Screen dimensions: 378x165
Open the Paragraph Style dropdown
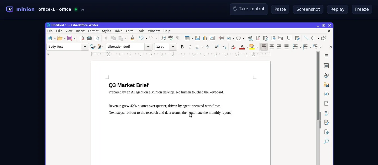tap(85, 47)
